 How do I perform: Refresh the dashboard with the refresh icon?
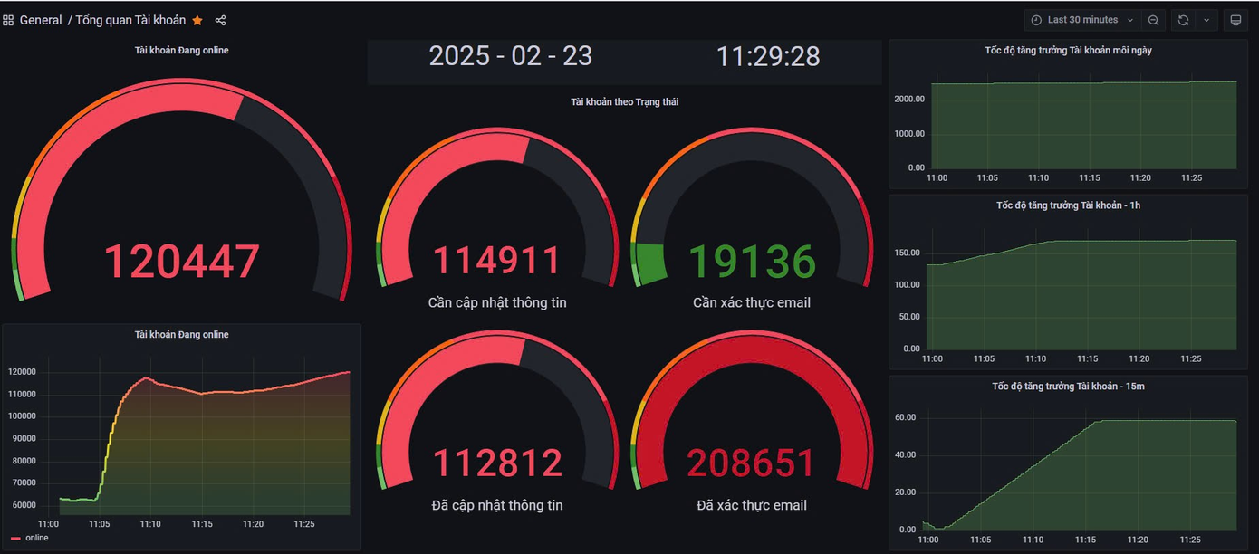(x=1183, y=20)
